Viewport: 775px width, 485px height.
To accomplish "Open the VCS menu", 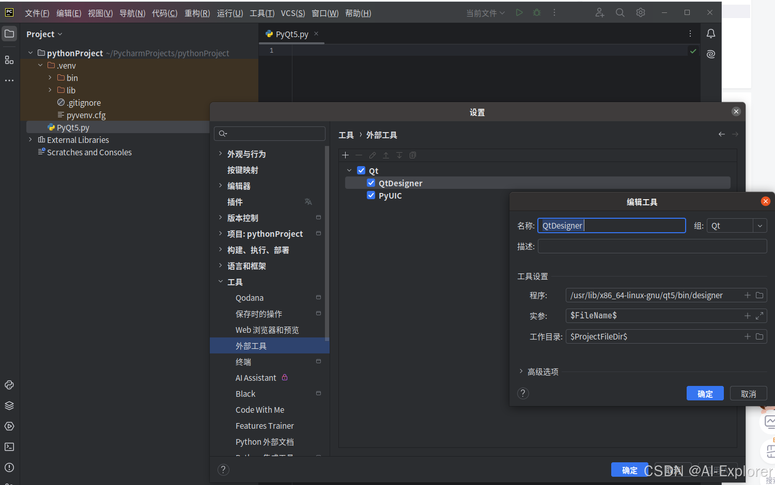I will point(293,13).
